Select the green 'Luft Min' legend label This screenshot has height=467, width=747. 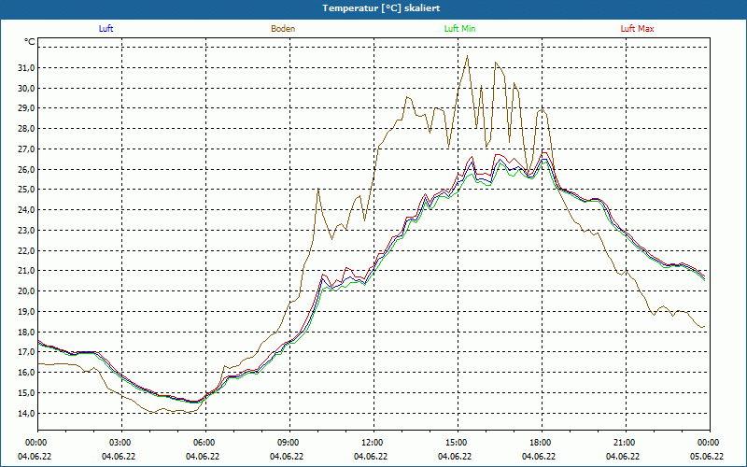point(459,29)
